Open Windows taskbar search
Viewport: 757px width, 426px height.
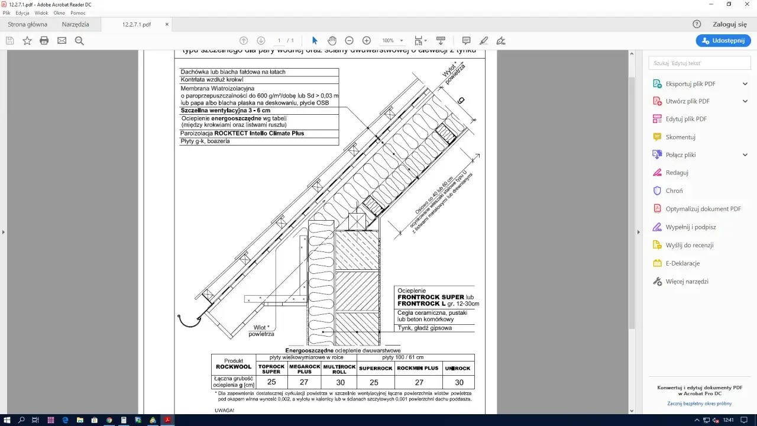coord(21,420)
